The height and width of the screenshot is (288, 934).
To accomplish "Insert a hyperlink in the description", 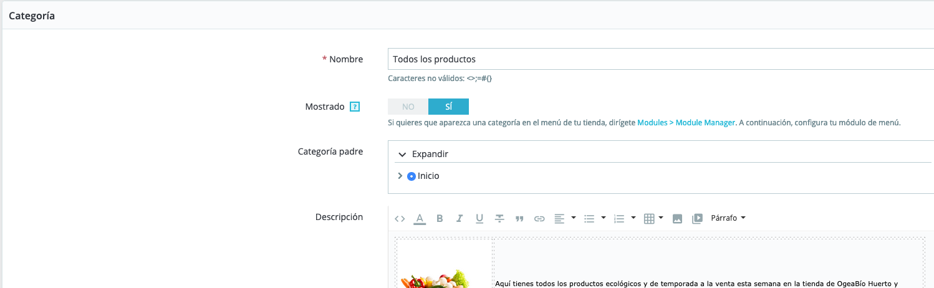I will click(x=539, y=219).
